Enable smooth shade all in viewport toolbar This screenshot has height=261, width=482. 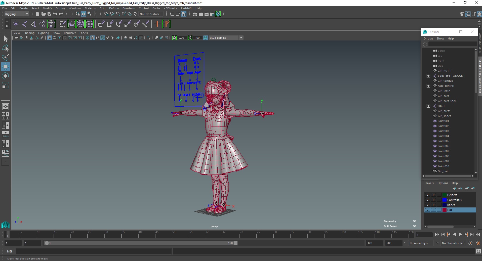(x=93, y=38)
